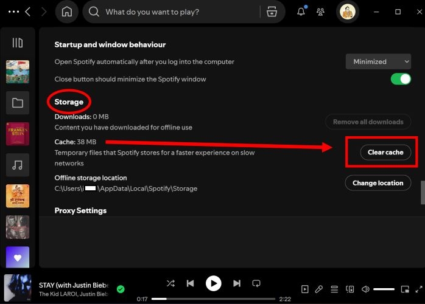Viewport: 425px width, 304px height.
Task: Open the notifications bell
Action: click(x=301, y=12)
